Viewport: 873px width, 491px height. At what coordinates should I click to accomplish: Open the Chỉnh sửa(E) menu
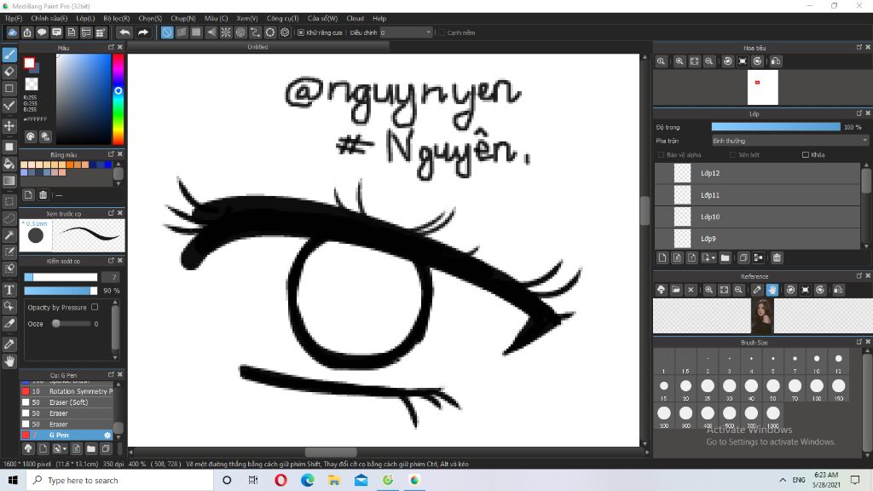pos(49,19)
